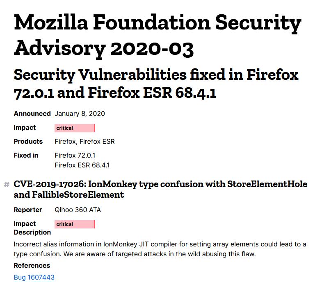Image resolution: width=331 pixels, height=298 pixels.
Task: Click the Qihoo 360 ATA reporter name
Action: (78, 210)
